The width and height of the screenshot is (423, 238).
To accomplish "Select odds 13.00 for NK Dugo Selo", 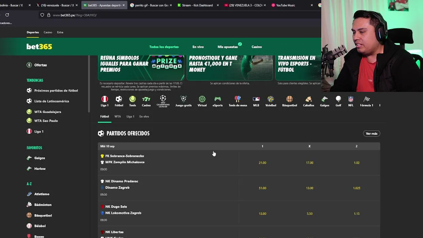I will tap(262, 214).
